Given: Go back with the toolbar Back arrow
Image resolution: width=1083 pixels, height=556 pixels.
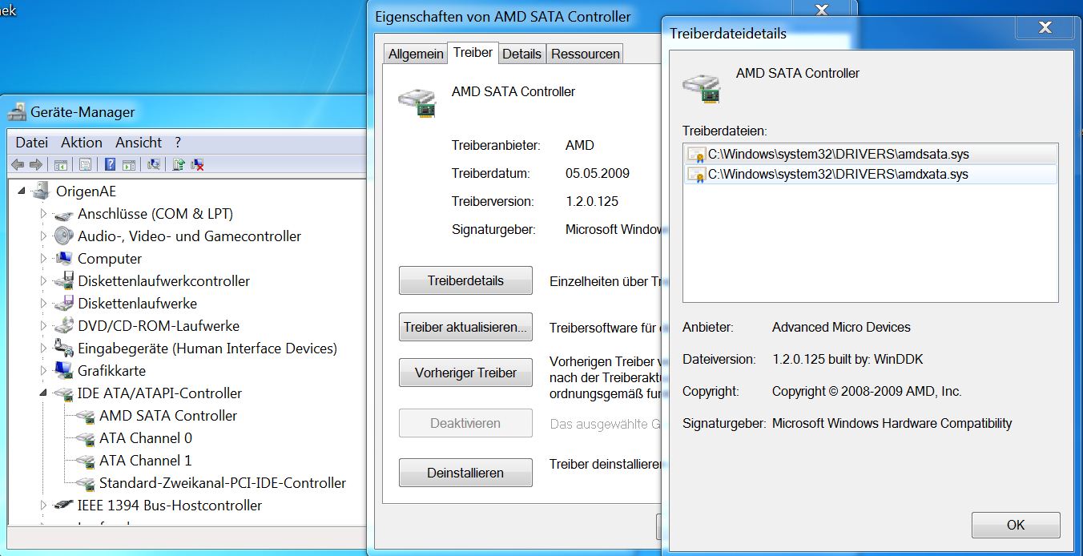Looking at the screenshot, I should pyautogui.click(x=17, y=165).
